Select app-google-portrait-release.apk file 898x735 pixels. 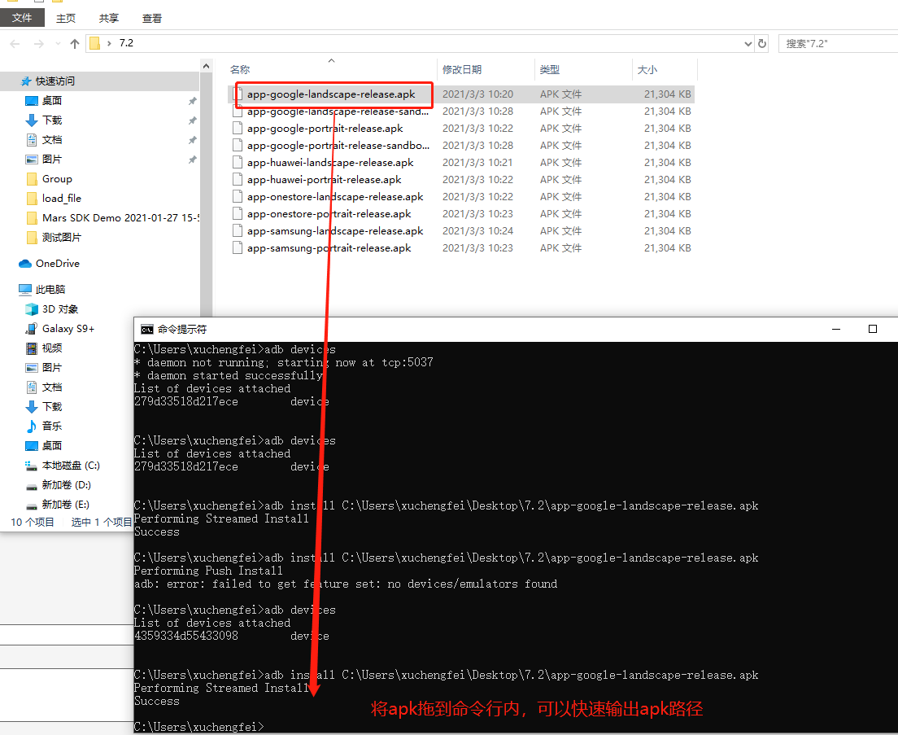325,129
